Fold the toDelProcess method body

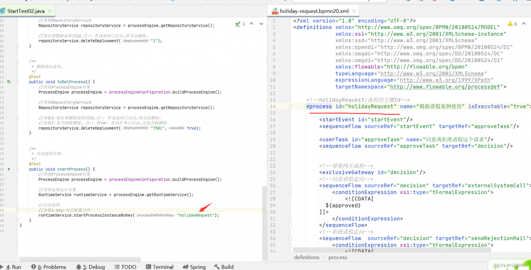(17, 82)
